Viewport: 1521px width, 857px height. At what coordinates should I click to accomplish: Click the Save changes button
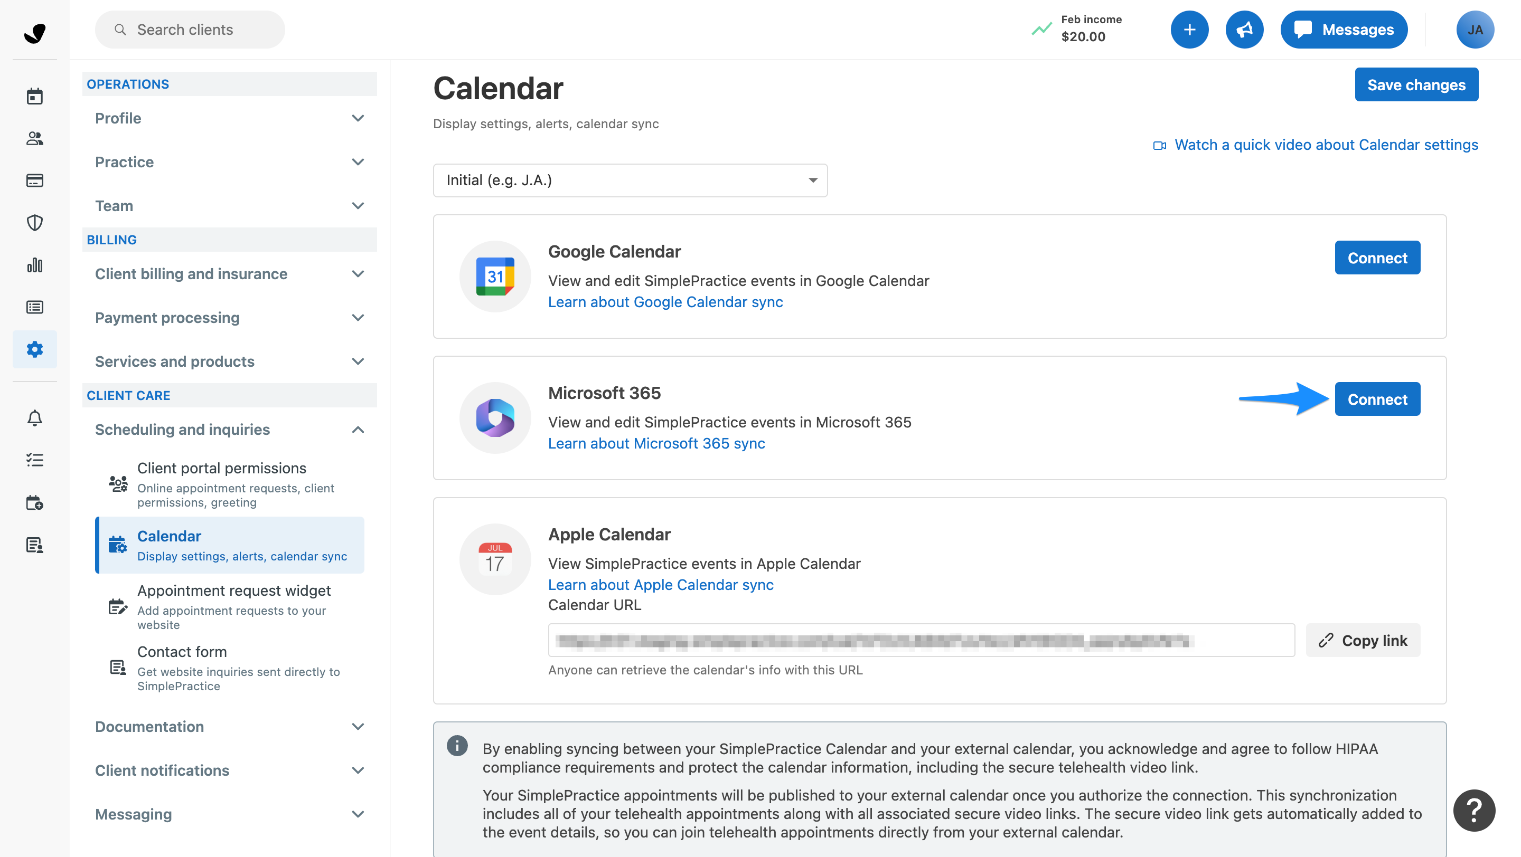(x=1416, y=85)
